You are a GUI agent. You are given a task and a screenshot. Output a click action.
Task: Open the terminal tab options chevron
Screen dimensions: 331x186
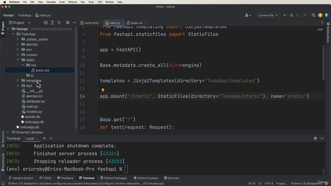[51, 138]
